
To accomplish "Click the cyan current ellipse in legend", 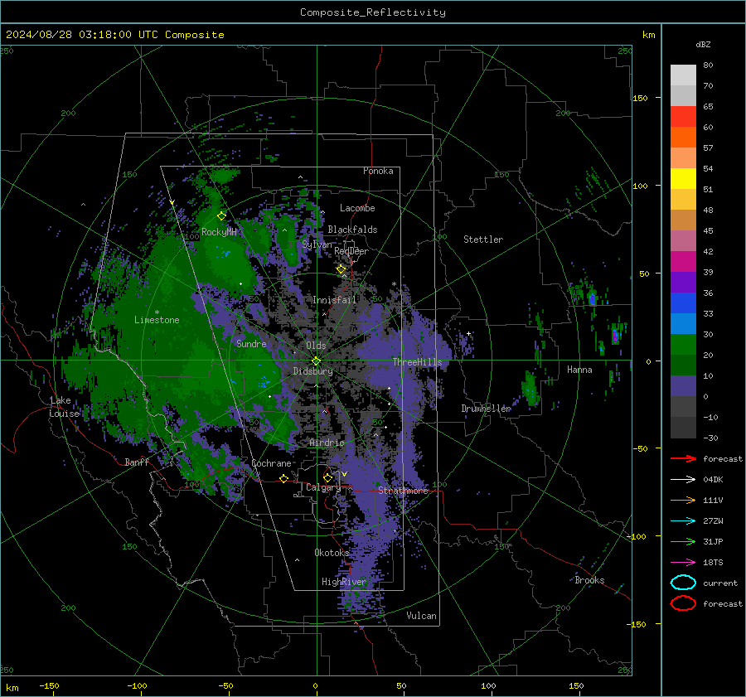I will click(683, 583).
